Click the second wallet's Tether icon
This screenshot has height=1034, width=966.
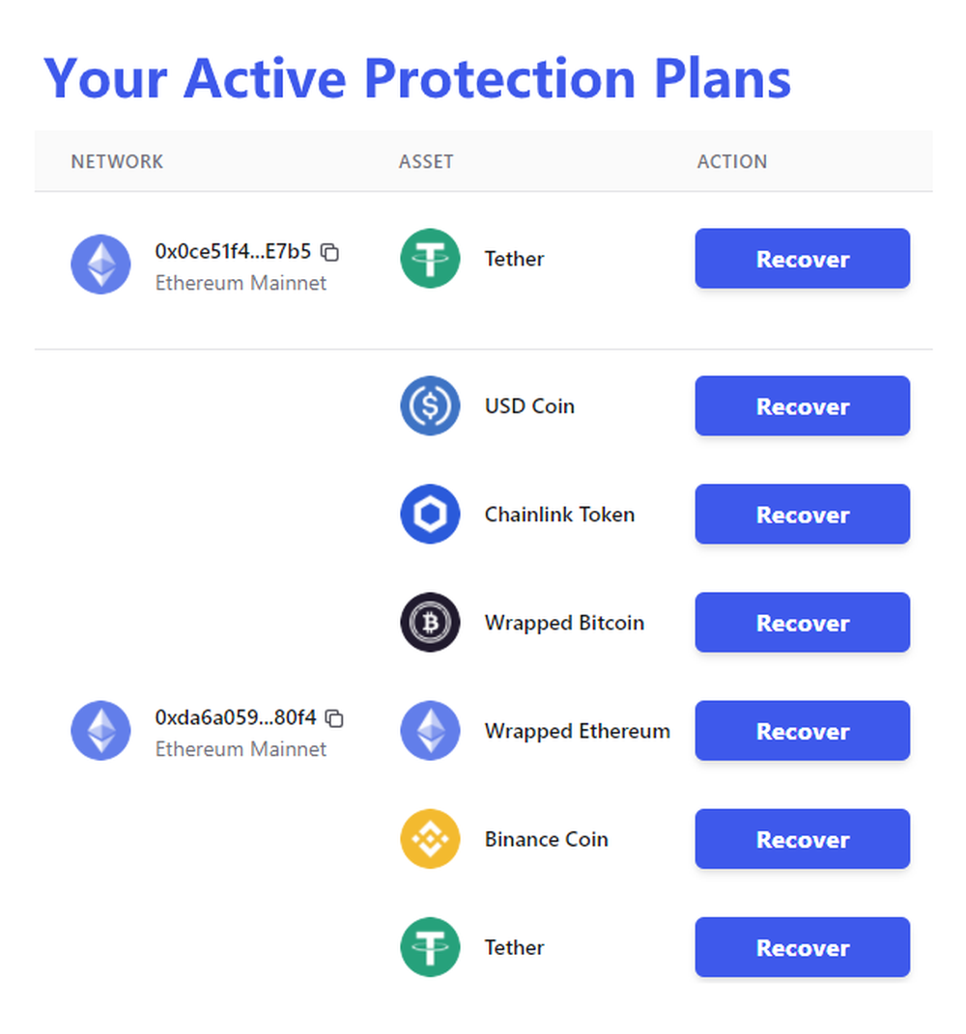click(x=430, y=947)
